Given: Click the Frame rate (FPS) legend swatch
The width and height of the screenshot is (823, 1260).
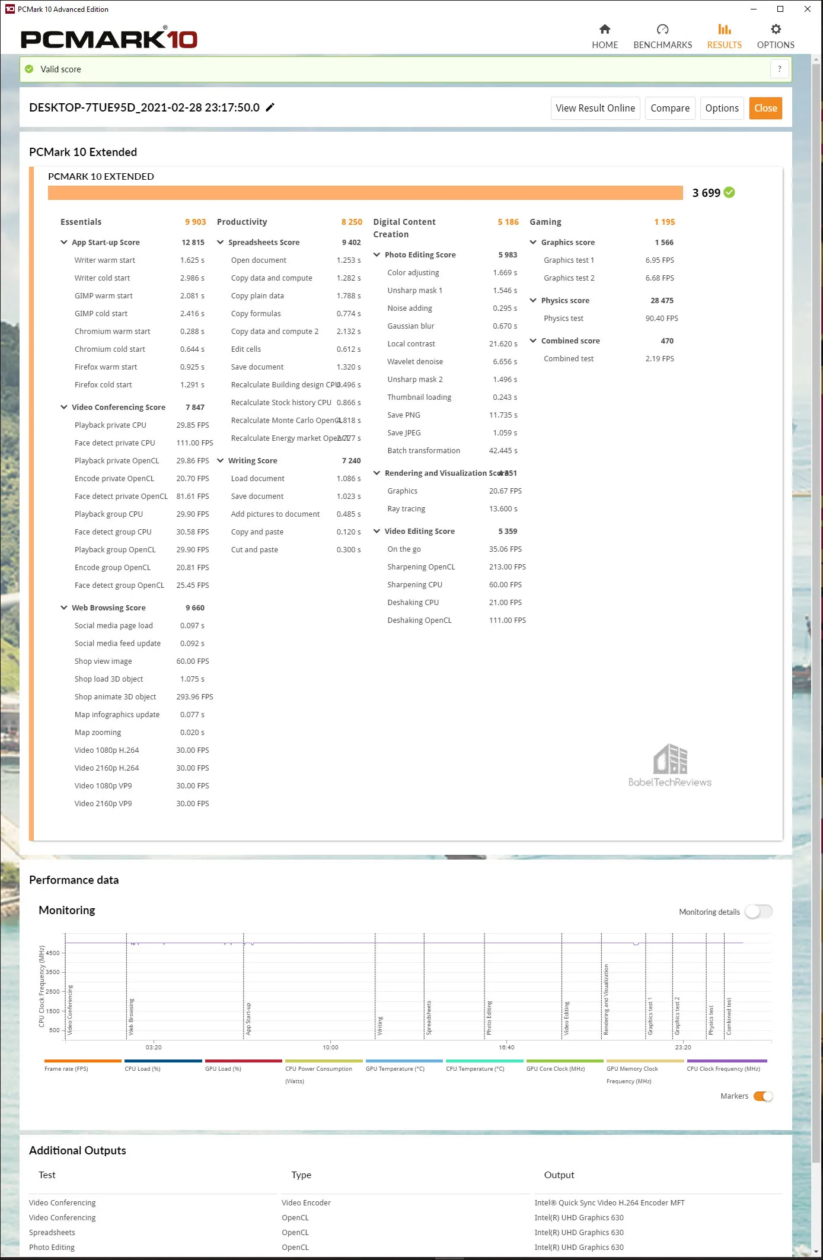Looking at the screenshot, I should click(83, 1061).
